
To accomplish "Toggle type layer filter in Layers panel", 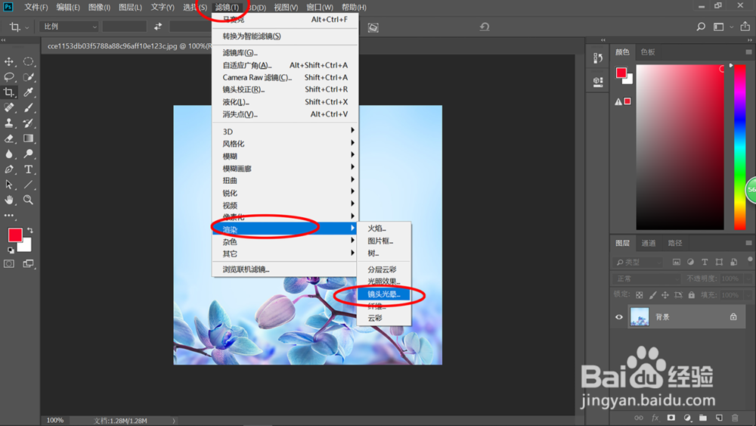I will (705, 262).
